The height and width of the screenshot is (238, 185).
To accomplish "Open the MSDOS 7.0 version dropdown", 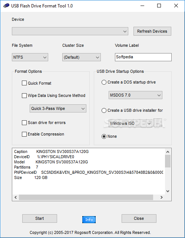I will pyautogui.click(x=135, y=95).
